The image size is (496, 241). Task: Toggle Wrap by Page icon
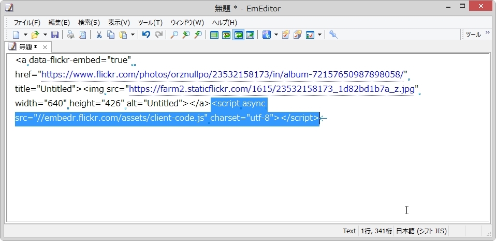[250, 35]
